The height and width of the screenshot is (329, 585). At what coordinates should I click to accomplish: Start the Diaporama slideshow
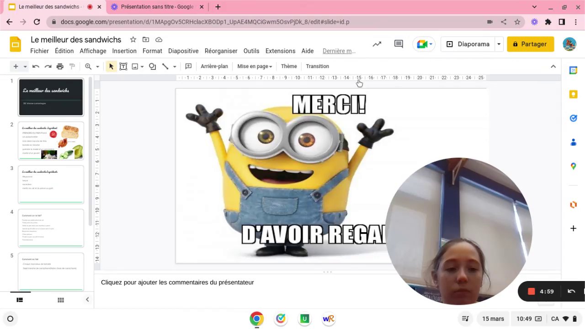(468, 44)
